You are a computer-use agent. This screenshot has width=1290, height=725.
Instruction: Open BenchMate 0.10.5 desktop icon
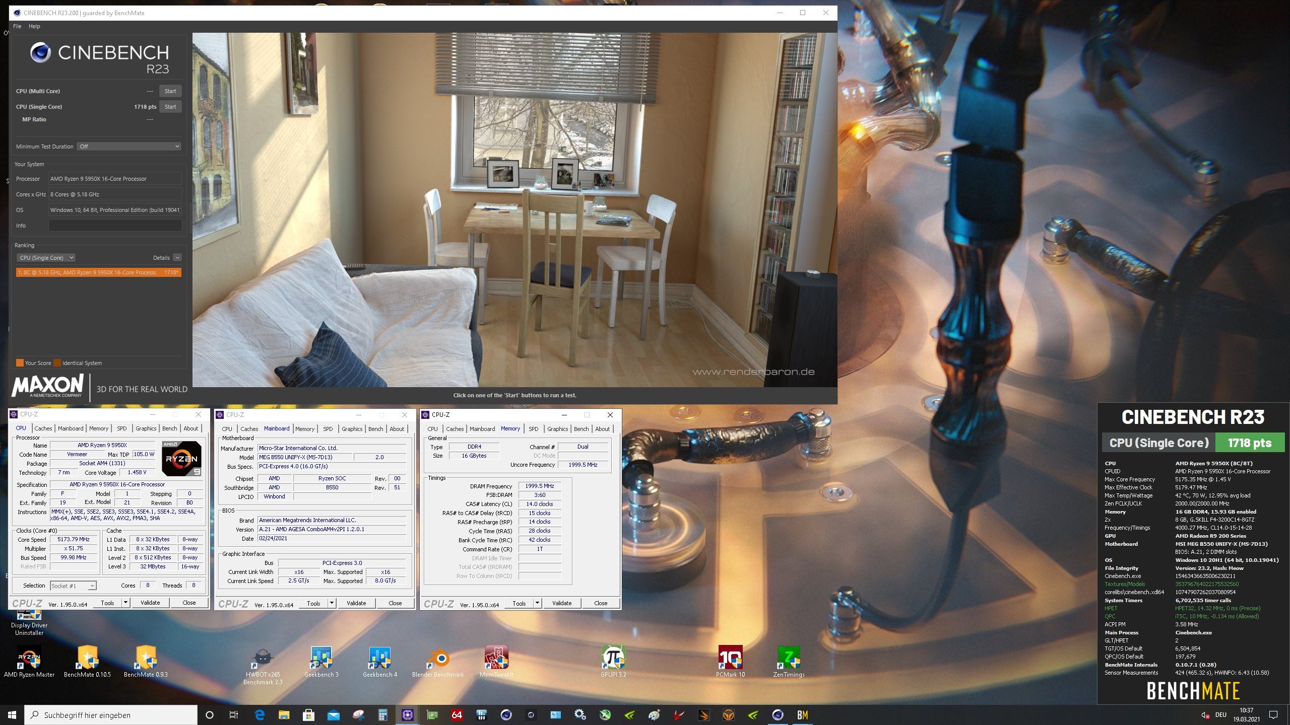tap(87, 661)
